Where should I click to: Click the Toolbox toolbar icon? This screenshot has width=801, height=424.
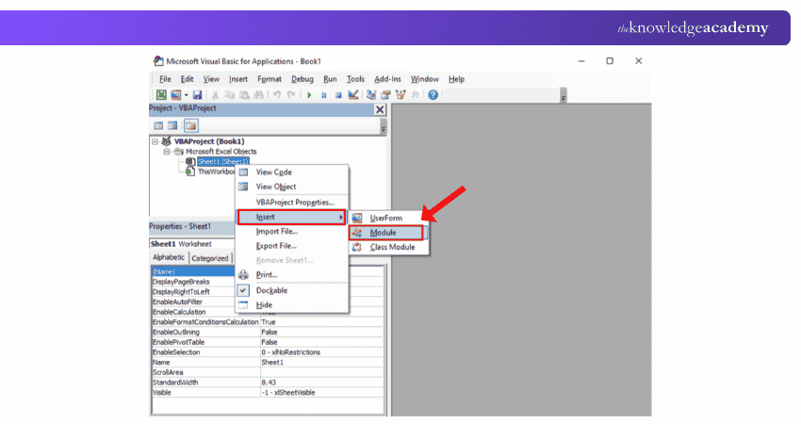coord(415,94)
